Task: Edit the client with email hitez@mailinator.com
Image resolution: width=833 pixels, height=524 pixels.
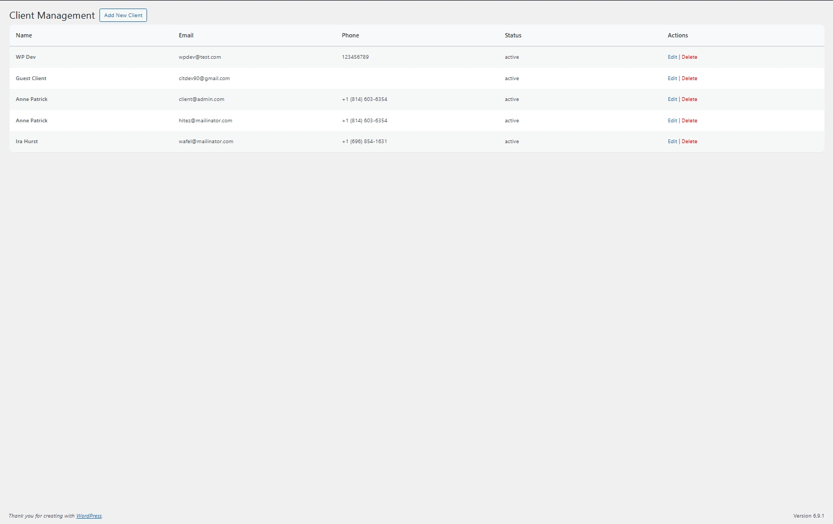Action: pyautogui.click(x=672, y=121)
